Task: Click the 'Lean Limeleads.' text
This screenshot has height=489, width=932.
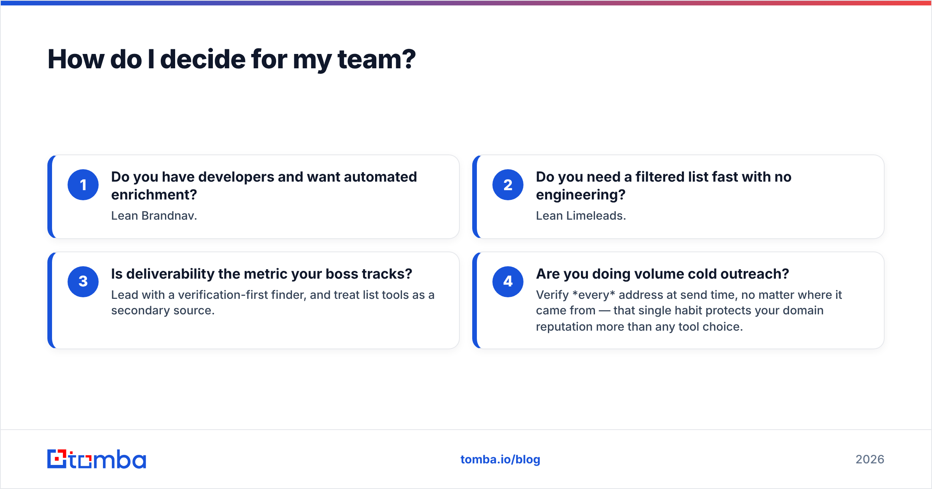Action: pyautogui.click(x=581, y=216)
